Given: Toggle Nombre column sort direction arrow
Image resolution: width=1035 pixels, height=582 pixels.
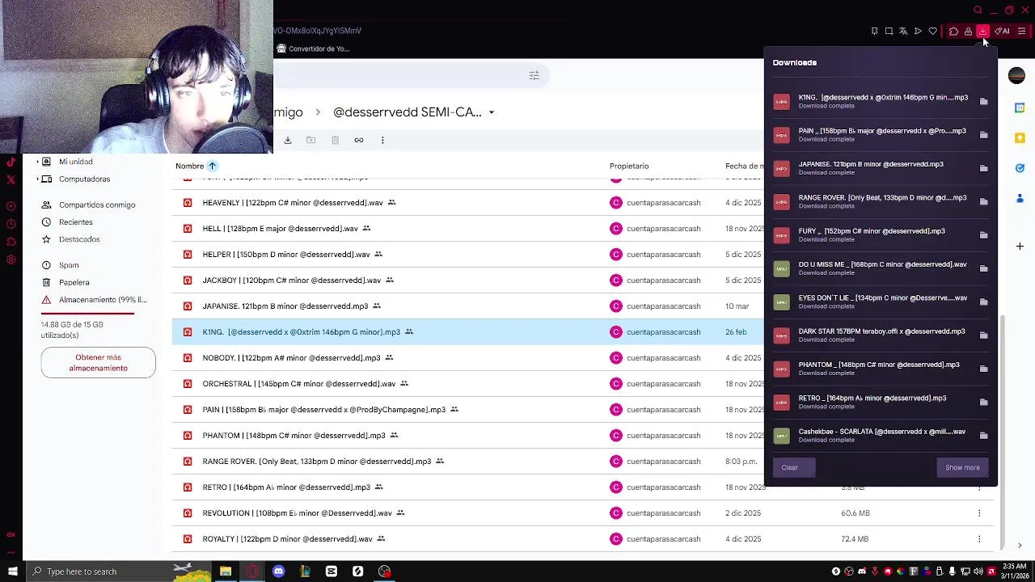Looking at the screenshot, I should pyautogui.click(x=212, y=166).
